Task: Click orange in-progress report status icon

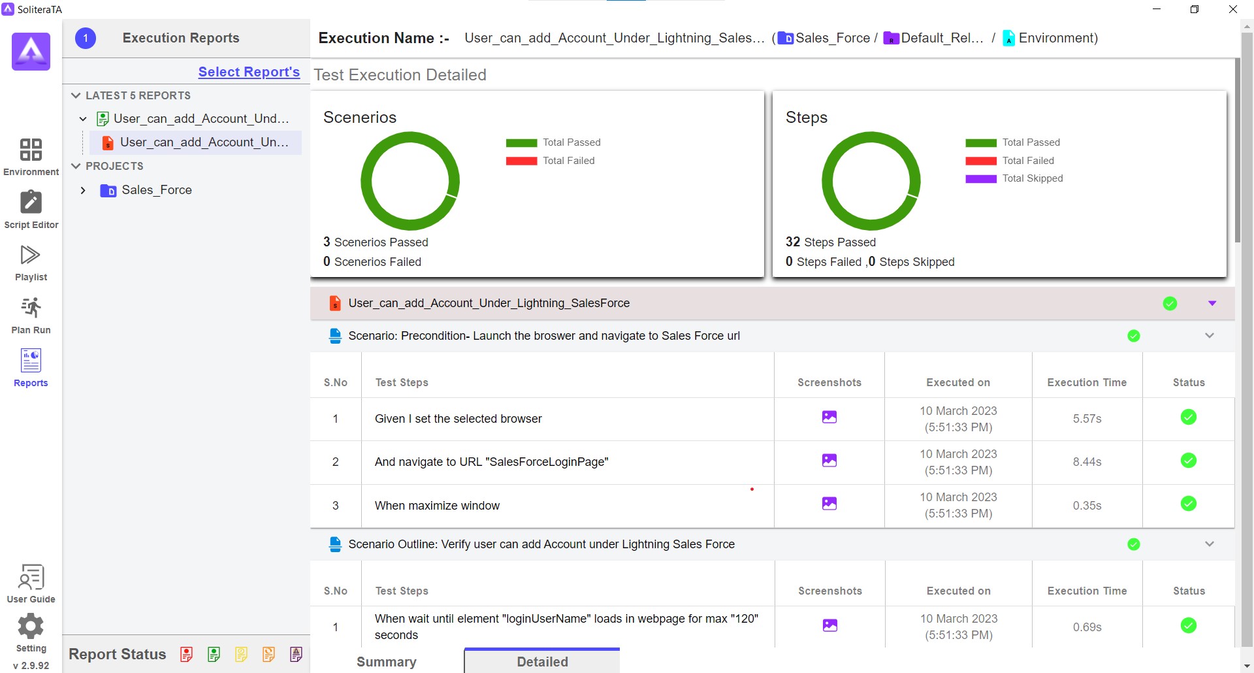Action: tap(269, 654)
